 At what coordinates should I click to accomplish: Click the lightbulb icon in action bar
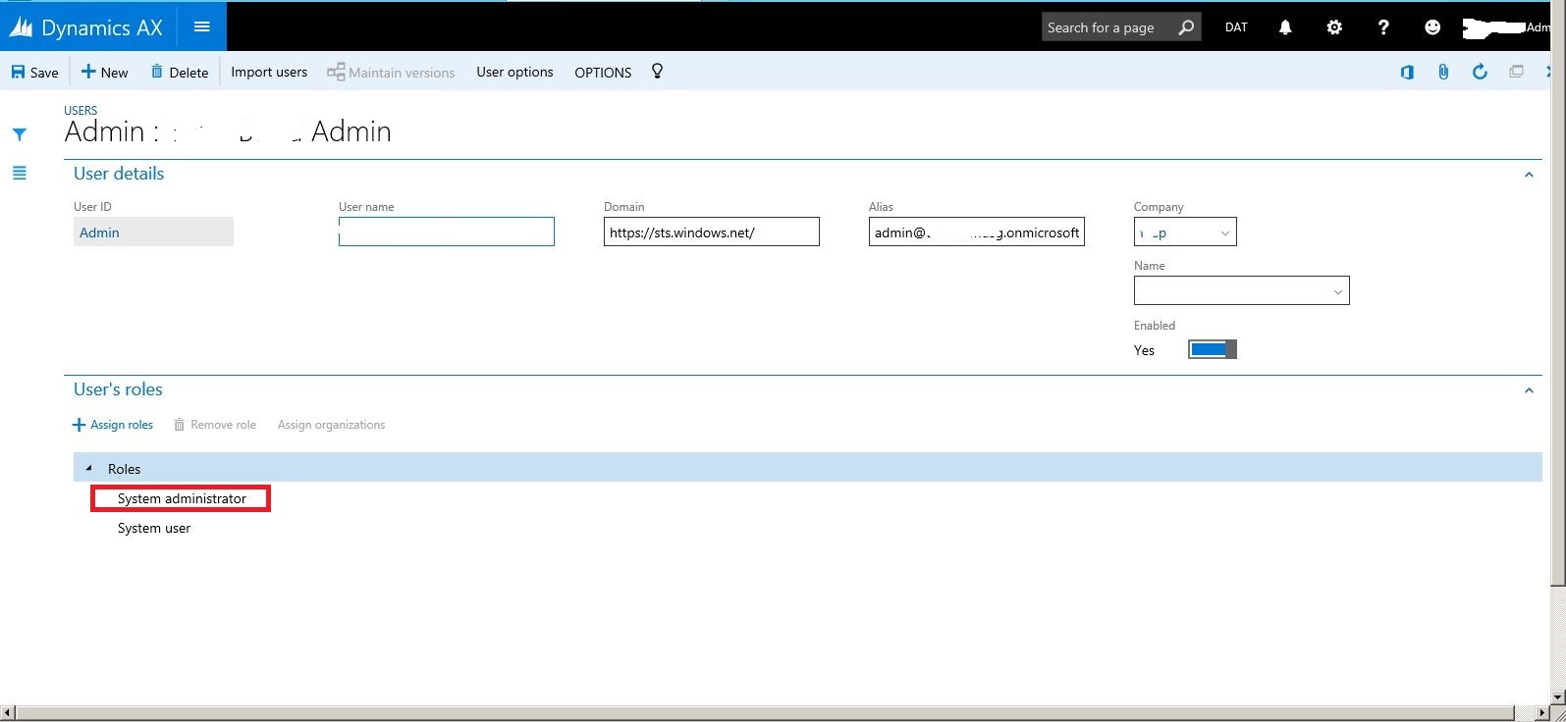click(x=658, y=72)
